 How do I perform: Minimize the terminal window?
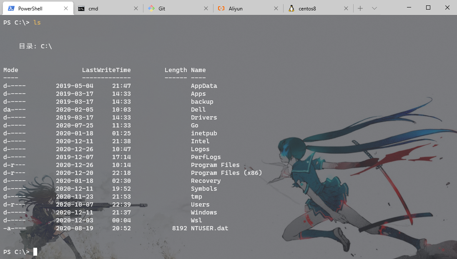(409, 7)
